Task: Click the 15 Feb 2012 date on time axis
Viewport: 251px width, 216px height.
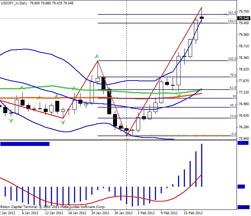Action: pyautogui.click(x=193, y=213)
